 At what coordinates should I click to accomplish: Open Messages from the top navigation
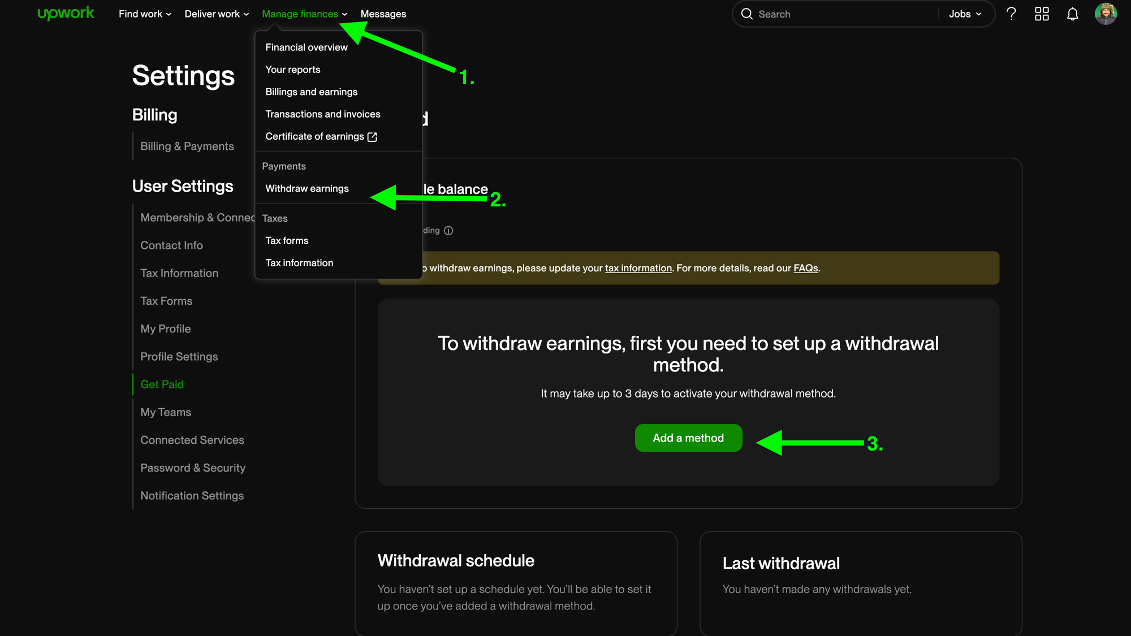383,14
